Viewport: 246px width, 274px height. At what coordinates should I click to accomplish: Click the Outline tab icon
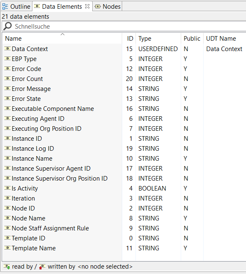click(5, 7)
